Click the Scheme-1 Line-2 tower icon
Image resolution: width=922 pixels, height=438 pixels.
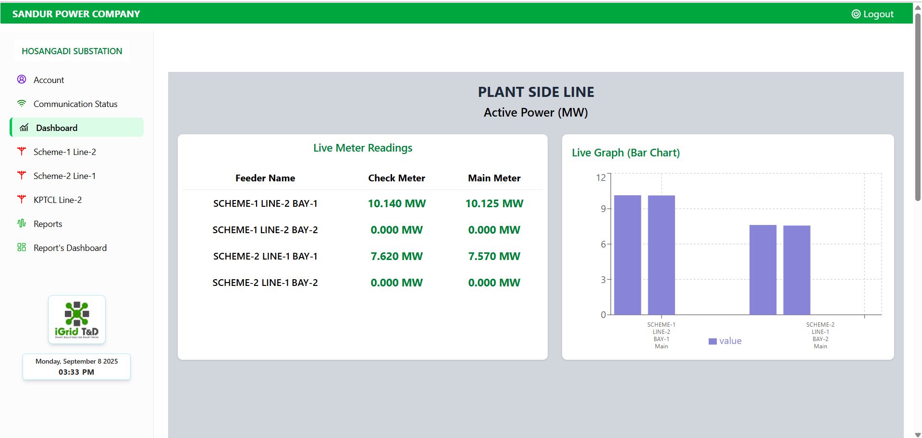[x=22, y=152]
